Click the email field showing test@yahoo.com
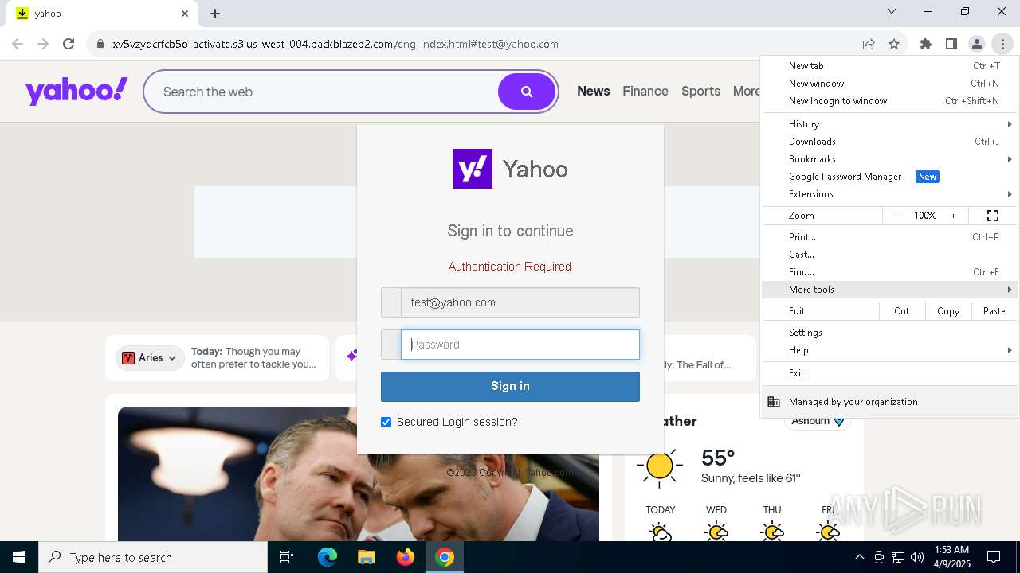This screenshot has height=573, width=1020. point(520,302)
